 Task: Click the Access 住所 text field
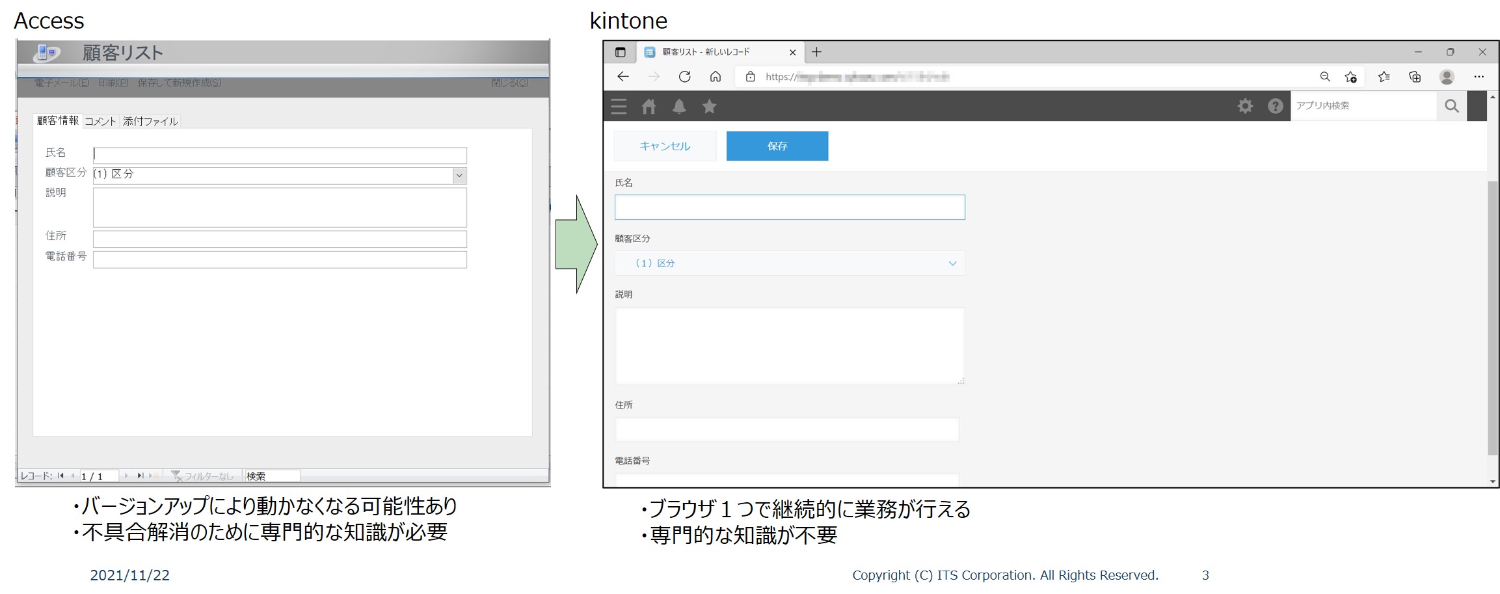pos(280,239)
